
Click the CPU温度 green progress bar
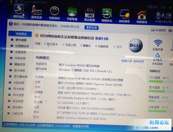156,82
